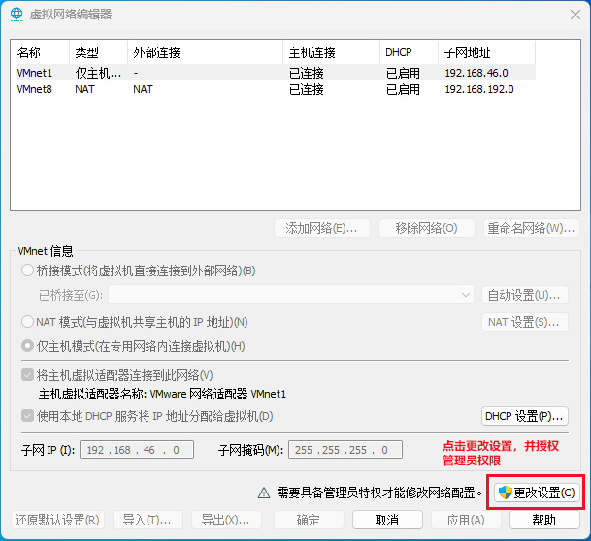Screen dimensions: 591x541
Task: Click the 子网 IP input field
Action: click(x=137, y=450)
